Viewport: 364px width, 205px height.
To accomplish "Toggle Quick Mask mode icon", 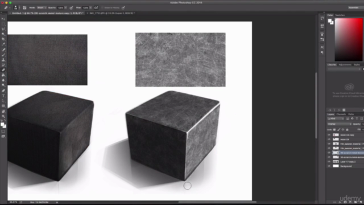I will 3,132.
